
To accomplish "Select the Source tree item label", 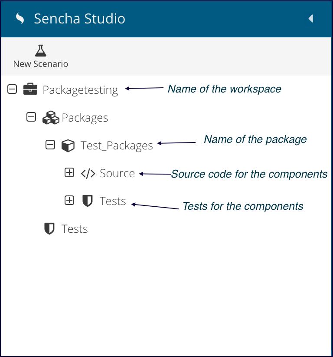I will 118,173.
